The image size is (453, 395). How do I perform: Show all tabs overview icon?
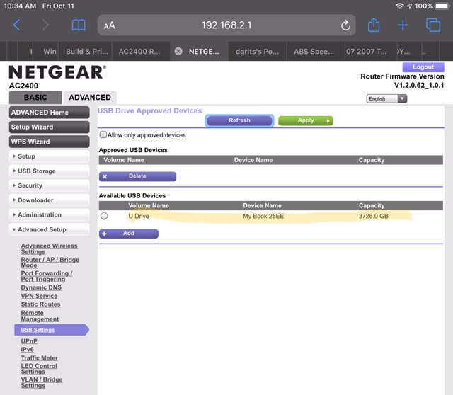pyautogui.click(x=432, y=25)
